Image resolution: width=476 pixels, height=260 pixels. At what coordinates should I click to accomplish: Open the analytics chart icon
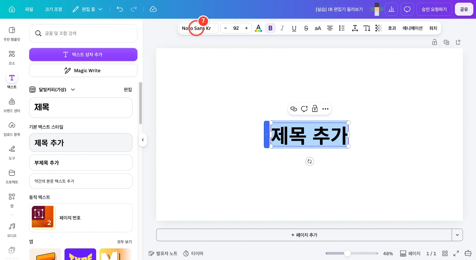pos(392,9)
